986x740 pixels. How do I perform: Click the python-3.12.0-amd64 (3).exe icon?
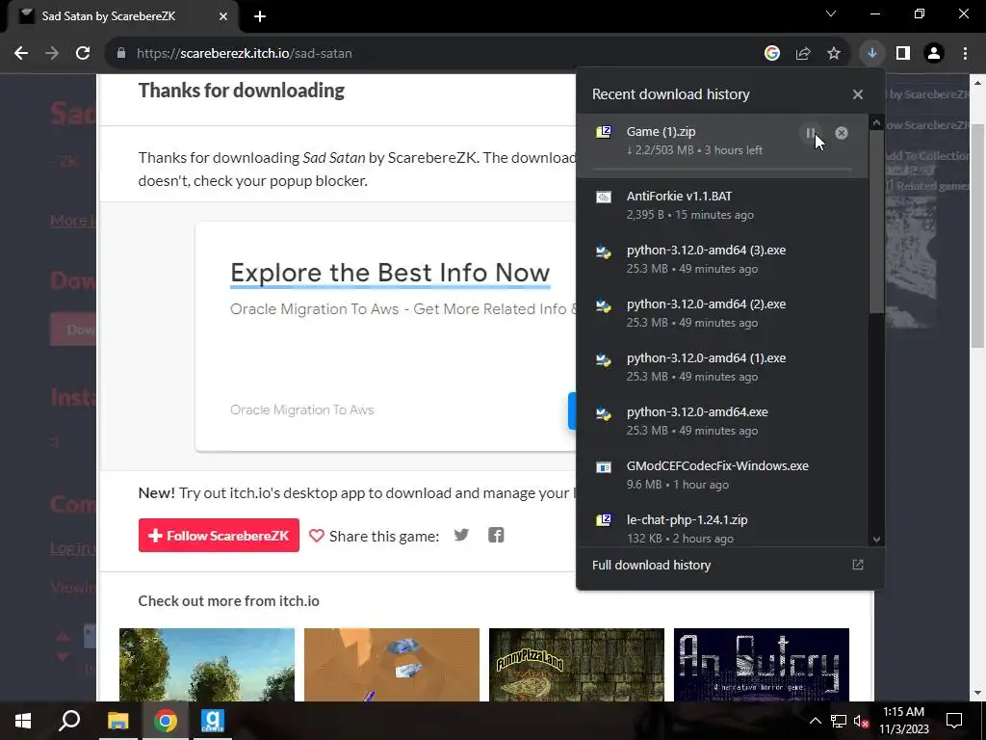point(604,251)
